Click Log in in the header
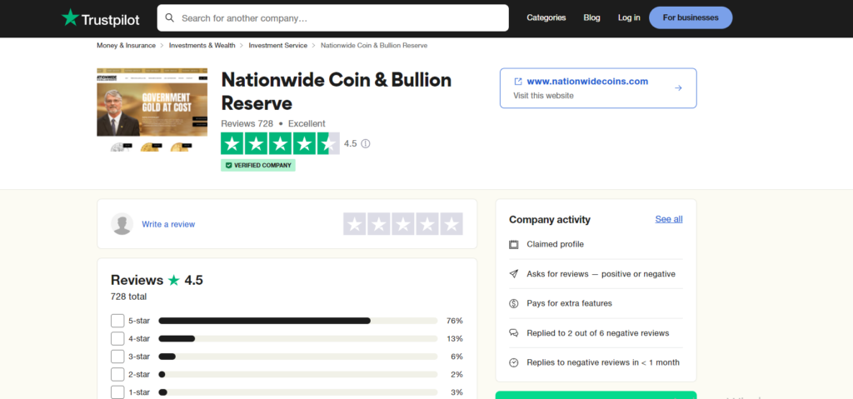The image size is (853, 399). [629, 18]
